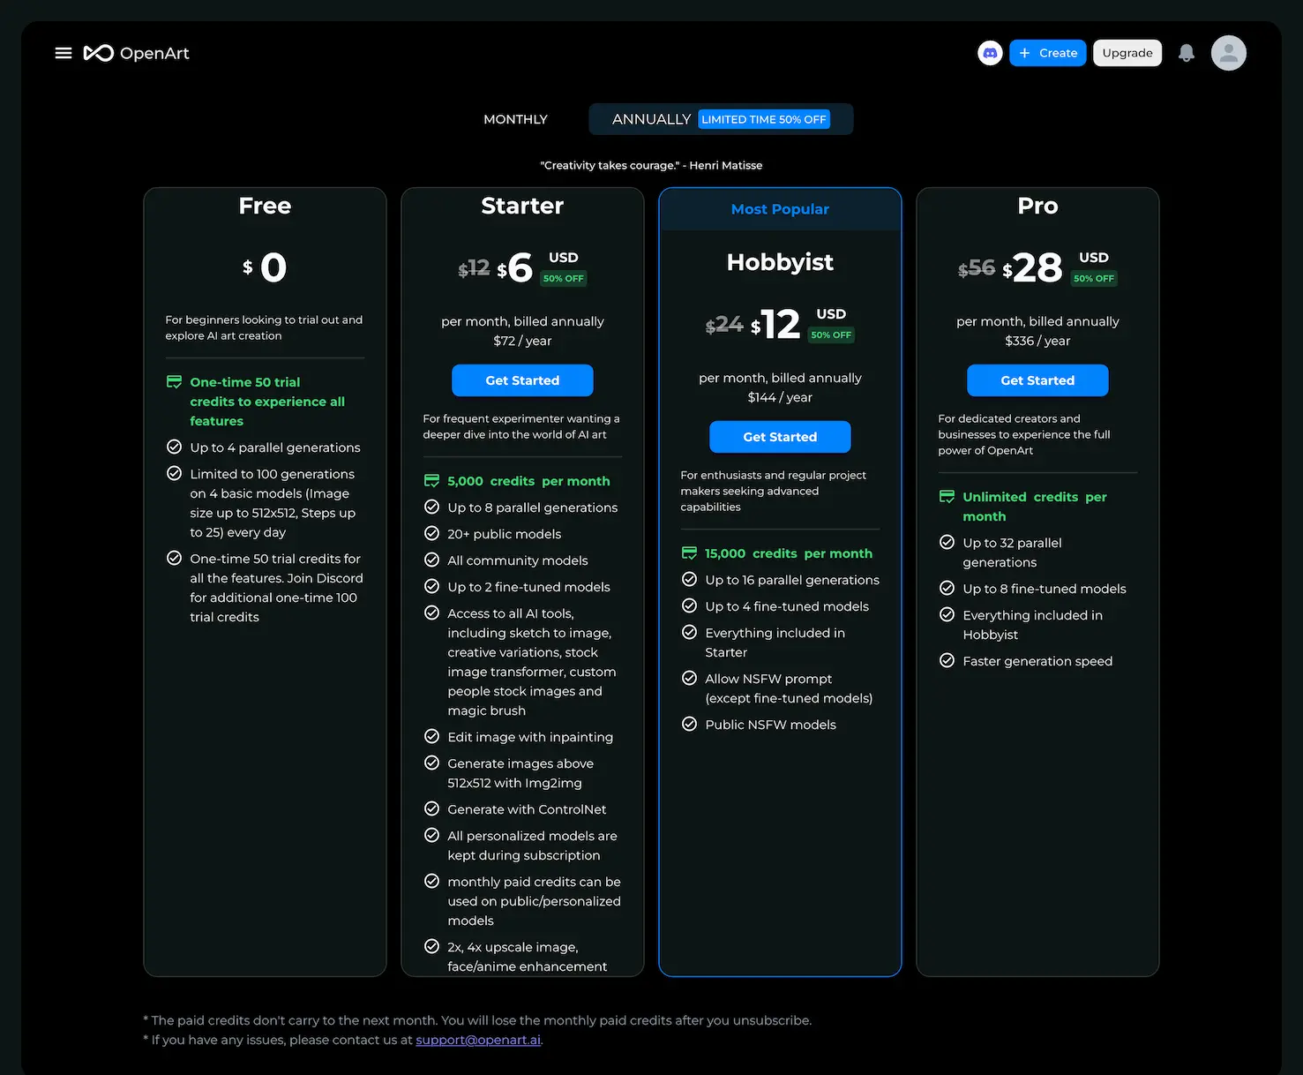Click Get Started for the Hobbyist plan
The height and width of the screenshot is (1075, 1303).
[780, 436]
